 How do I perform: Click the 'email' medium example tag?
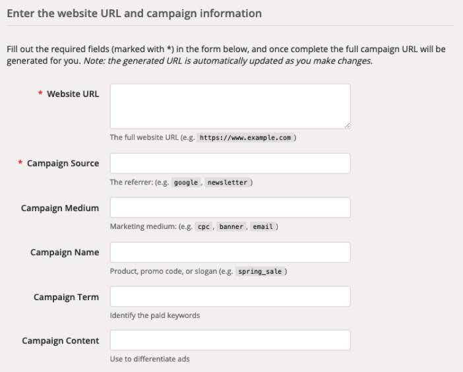[262, 227]
